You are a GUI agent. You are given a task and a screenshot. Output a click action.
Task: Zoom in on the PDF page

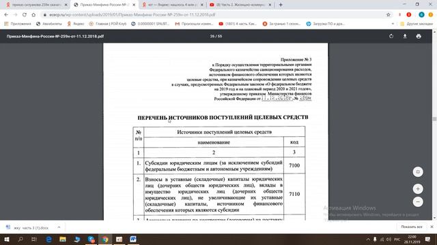(x=418, y=189)
